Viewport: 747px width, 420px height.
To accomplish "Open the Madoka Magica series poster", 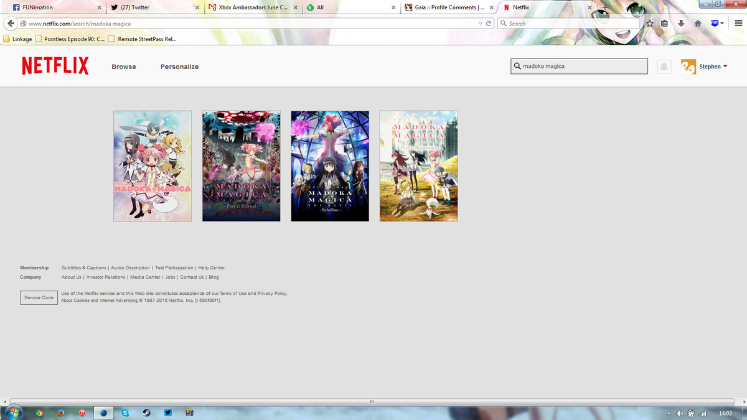I will coord(153,166).
